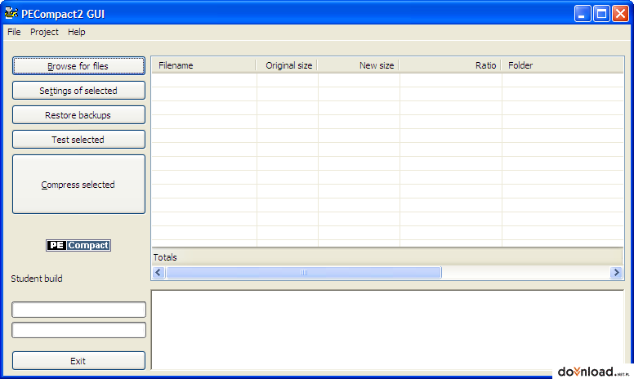Run Test selected
The image size is (634, 379).
[x=78, y=140]
